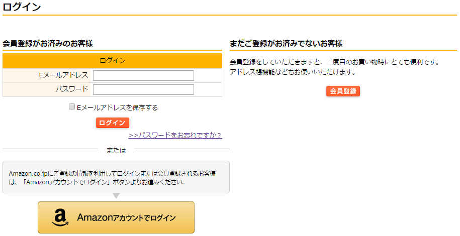The height and width of the screenshot is (236, 460).
Task: Open the パスワードをお忘れですか? link
Action: pos(175,135)
